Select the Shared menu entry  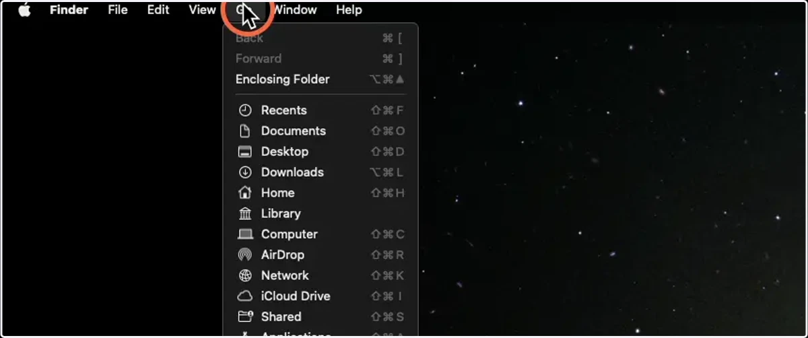click(x=320, y=316)
